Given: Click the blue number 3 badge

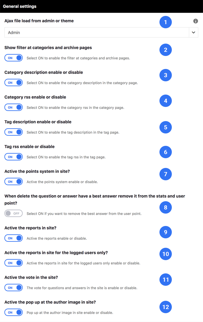Looking at the screenshot, I should tap(165, 75).
